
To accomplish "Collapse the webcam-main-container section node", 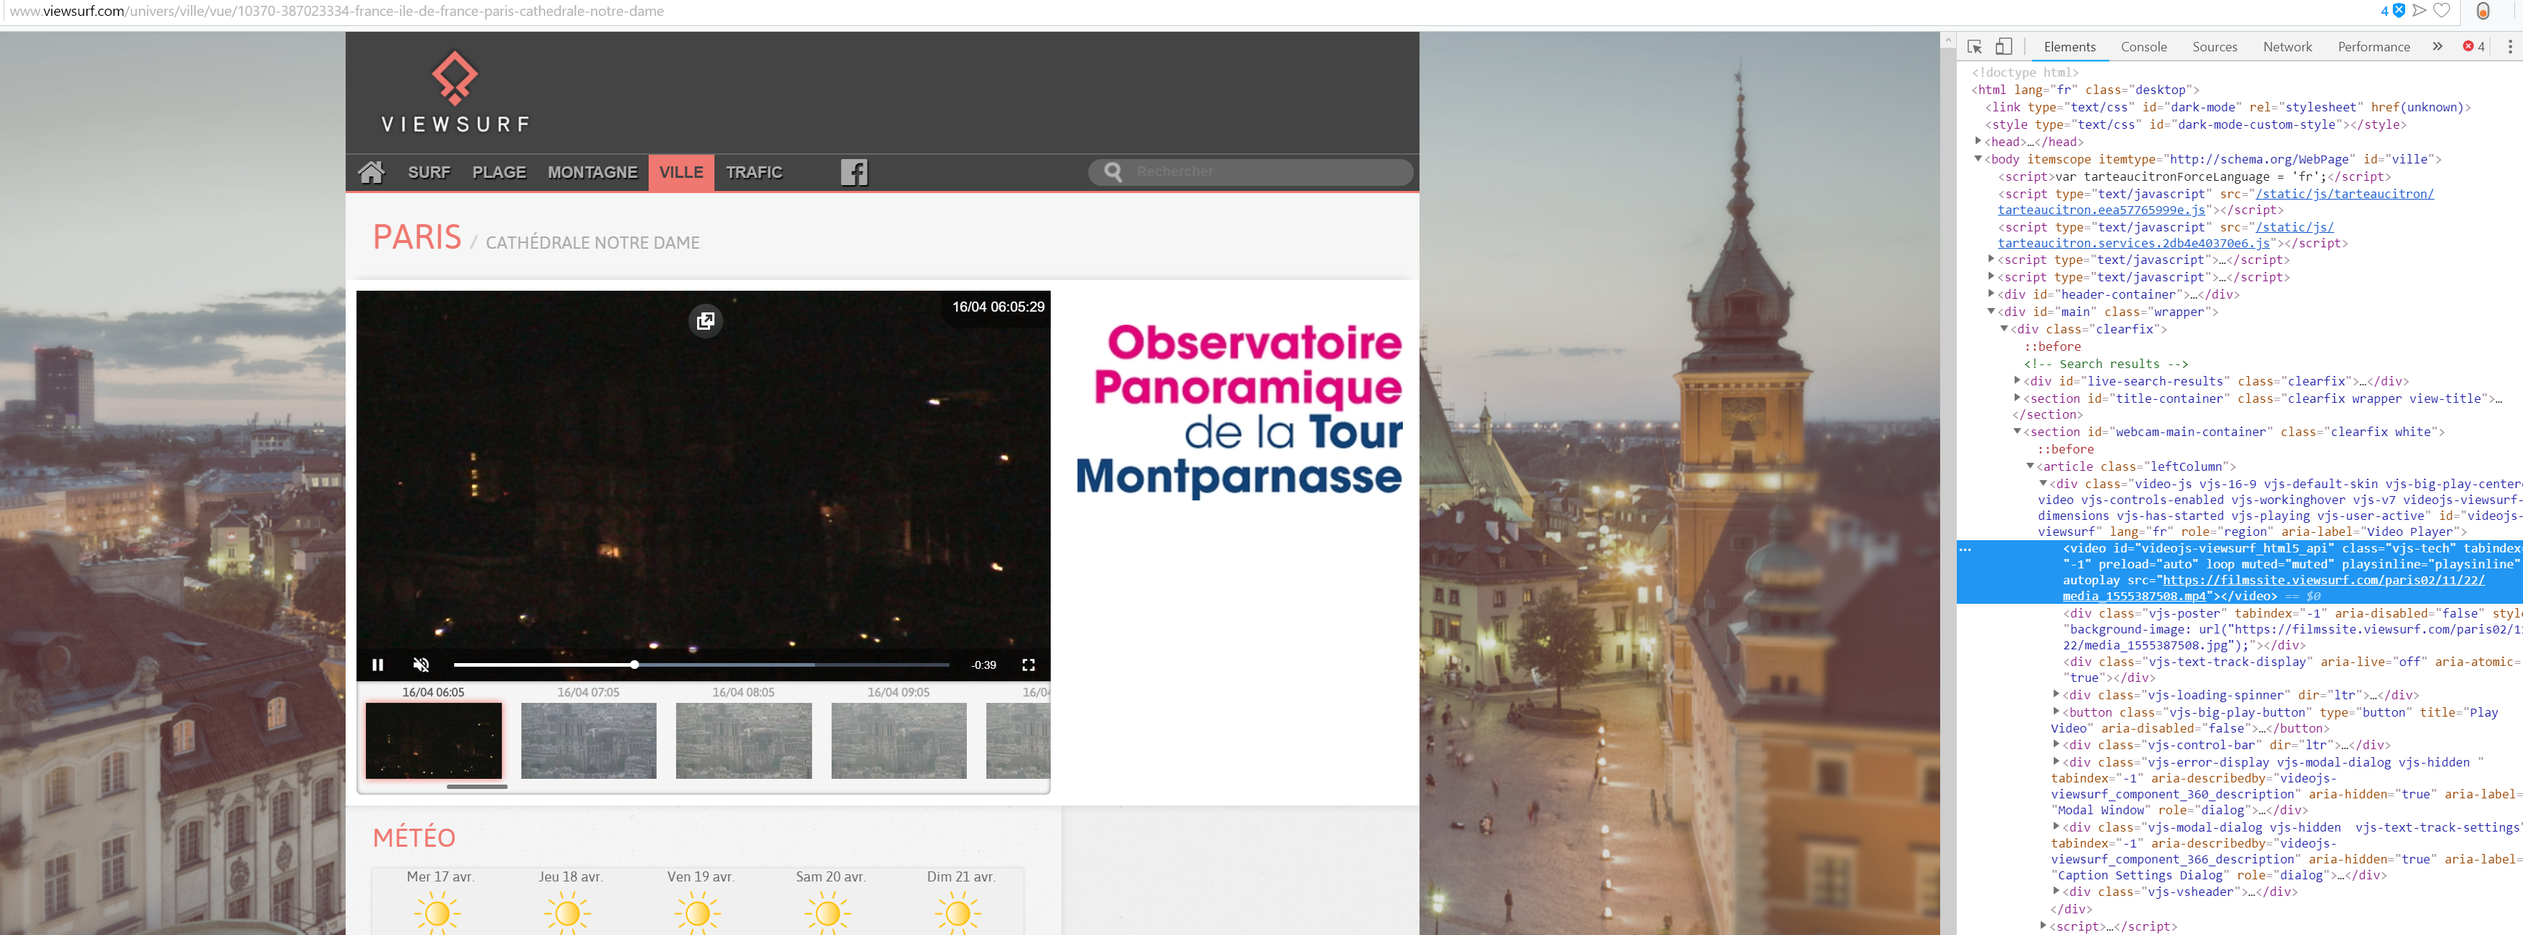I will point(2018,432).
